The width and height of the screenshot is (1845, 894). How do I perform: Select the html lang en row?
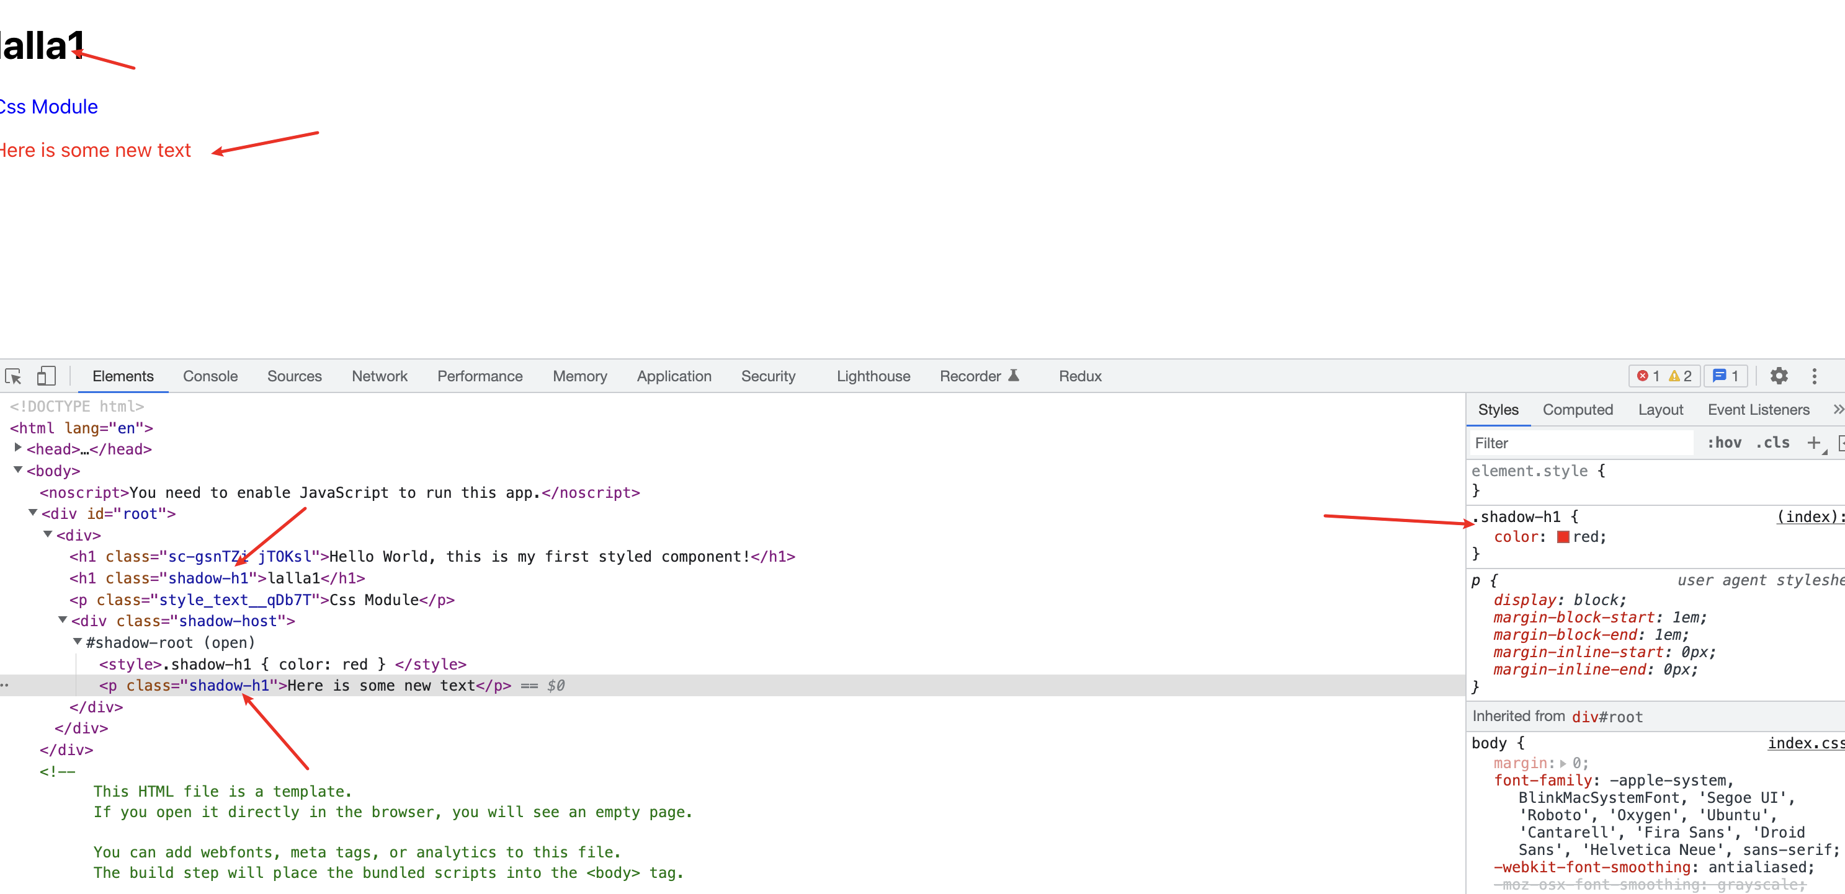[81, 427]
